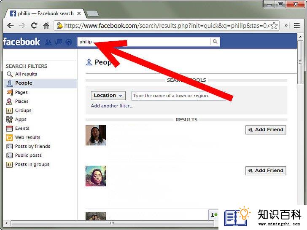
Task: Add Friend for second search result
Action: pos(266,171)
